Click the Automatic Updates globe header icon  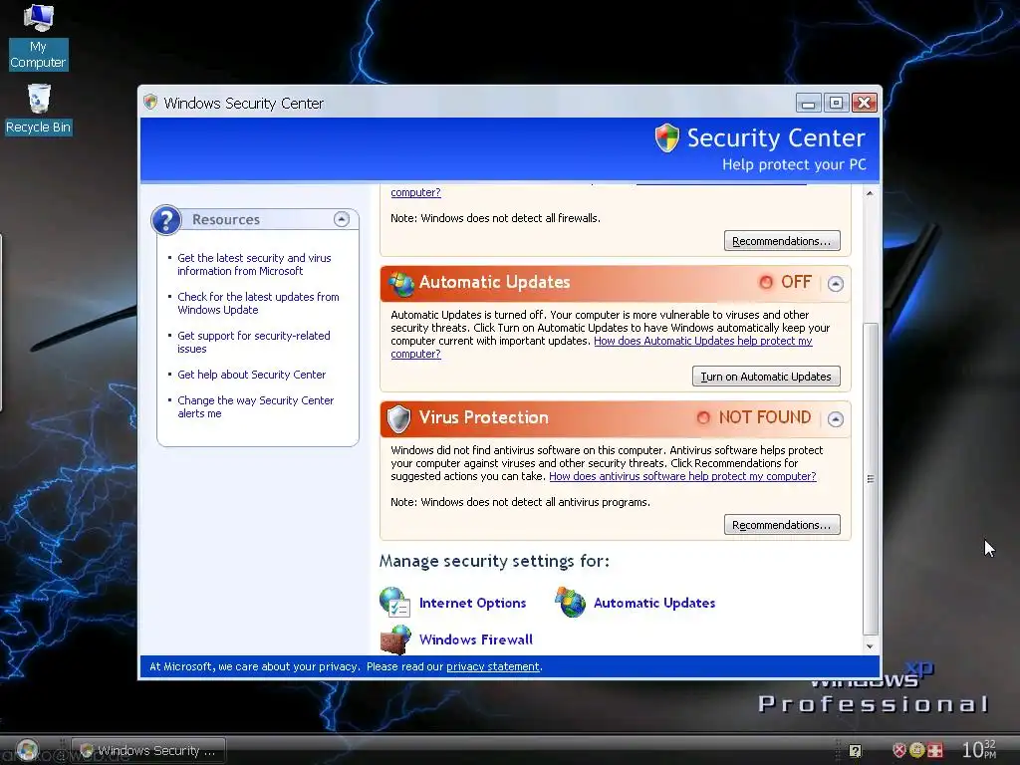[401, 283]
